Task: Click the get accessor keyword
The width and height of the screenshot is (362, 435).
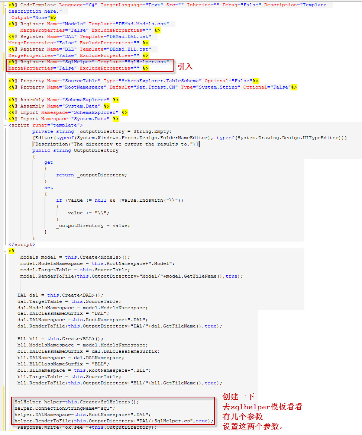Action: tap(49, 163)
